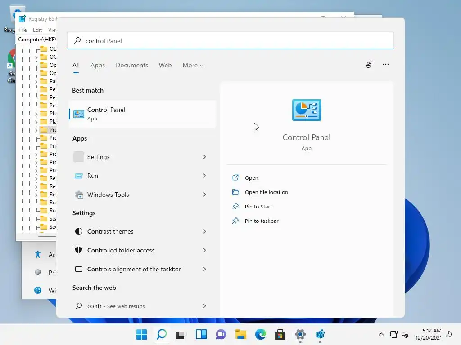Viewport: 461px width, 345px height.
Task: Switch to Settings app on the taskbar
Action: pyautogui.click(x=300, y=334)
